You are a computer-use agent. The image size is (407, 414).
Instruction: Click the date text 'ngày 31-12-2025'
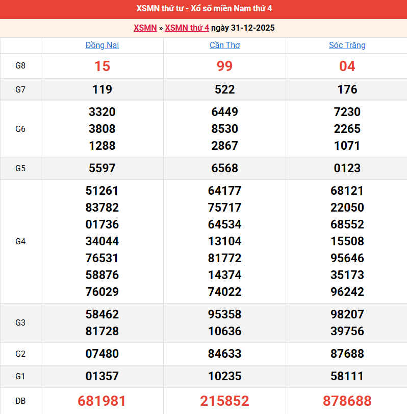point(243,28)
